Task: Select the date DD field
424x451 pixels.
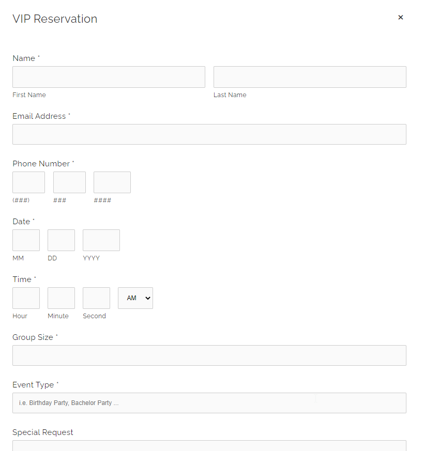Action: tap(61, 240)
